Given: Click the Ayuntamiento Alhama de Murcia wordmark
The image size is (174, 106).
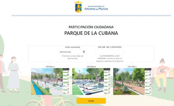Looking at the screenshot, I should pos(96,8).
